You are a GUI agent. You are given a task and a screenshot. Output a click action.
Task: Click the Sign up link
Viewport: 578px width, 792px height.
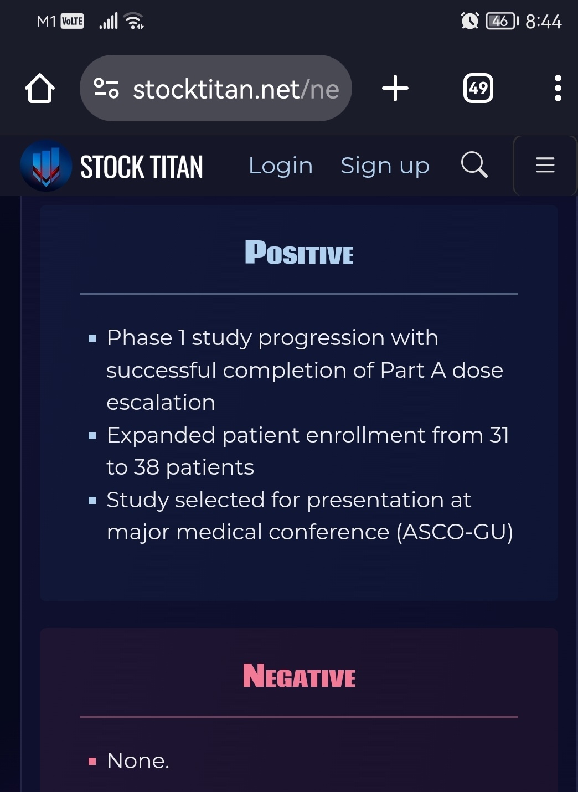click(x=385, y=166)
